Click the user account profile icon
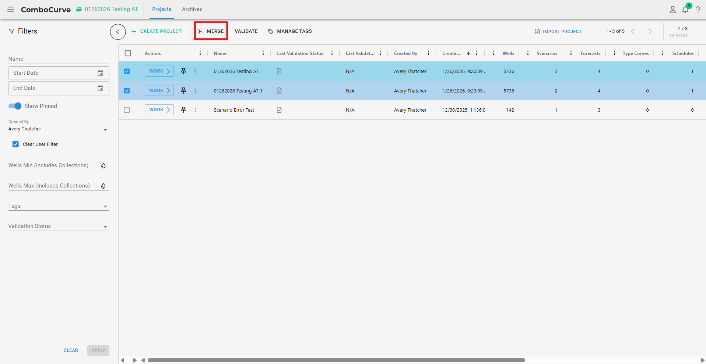This screenshot has width=706, height=364. tap(672, 10)
